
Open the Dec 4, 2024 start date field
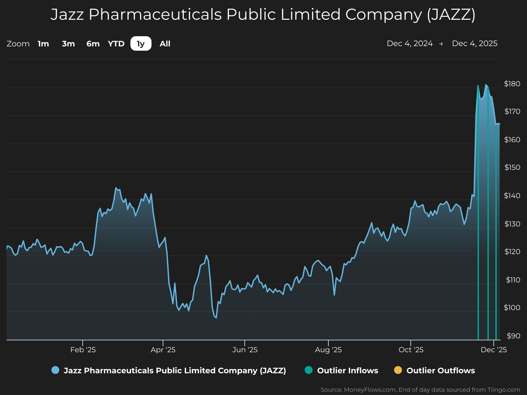410,43
